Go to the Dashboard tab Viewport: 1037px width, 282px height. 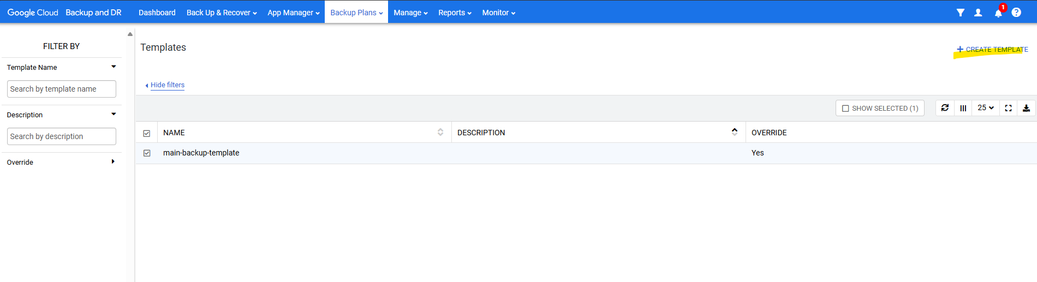coord(157,13)
